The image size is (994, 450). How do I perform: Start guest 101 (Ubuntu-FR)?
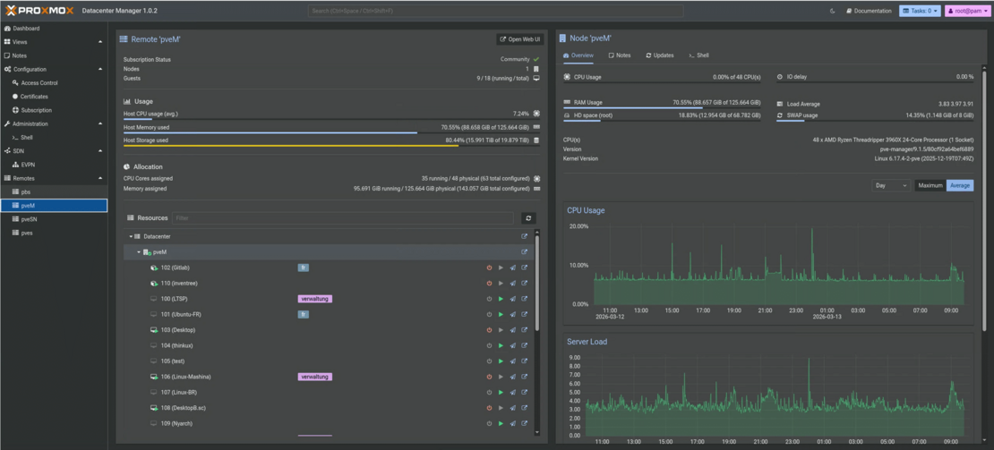(501, 314)
